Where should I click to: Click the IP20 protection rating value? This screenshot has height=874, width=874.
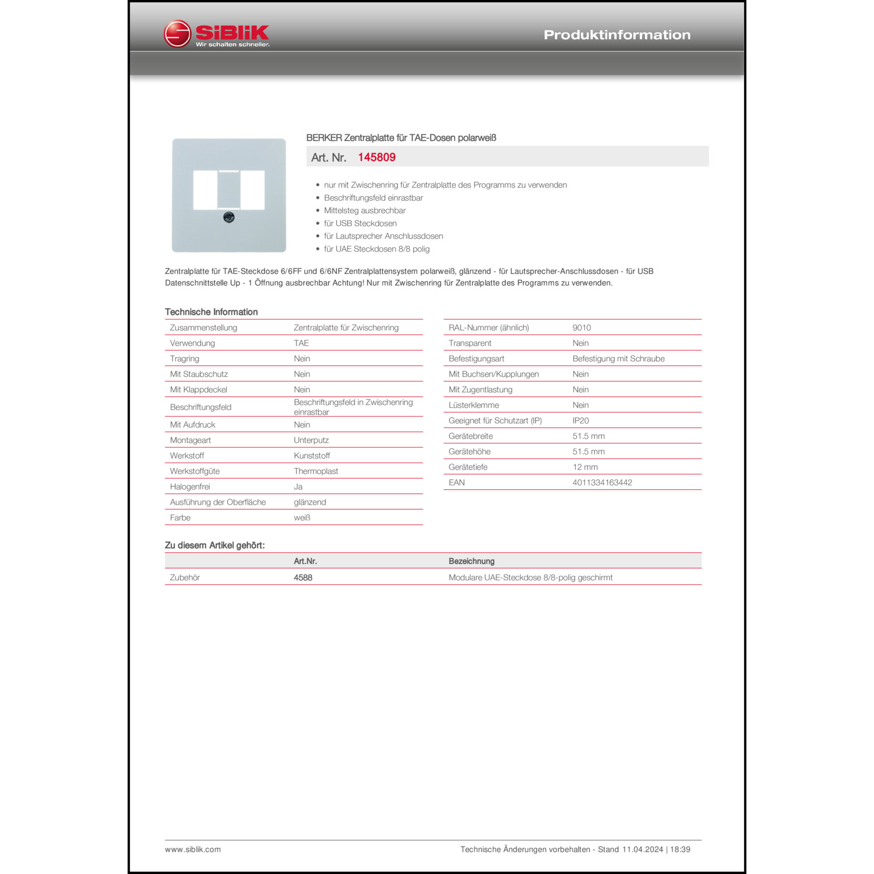point(580,421)
